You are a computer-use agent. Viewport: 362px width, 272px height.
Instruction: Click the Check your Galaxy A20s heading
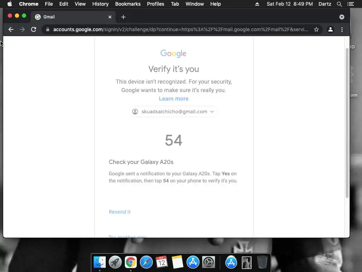[141, 162]
